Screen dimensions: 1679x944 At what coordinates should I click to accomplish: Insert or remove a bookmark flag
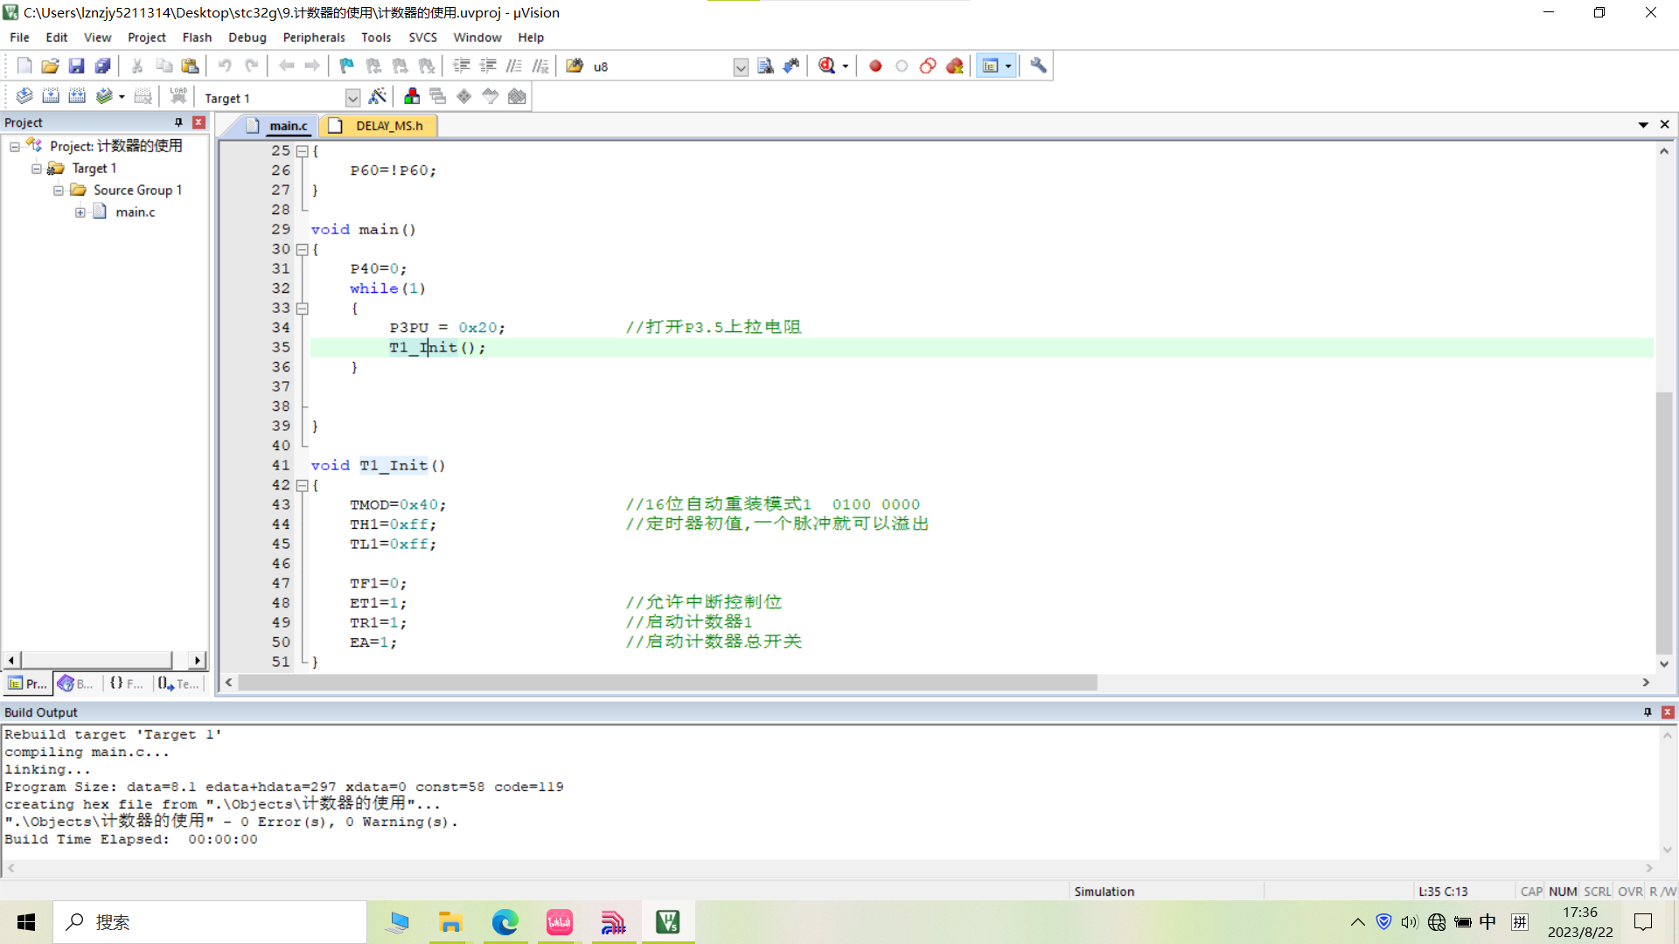[x=347, y=66]
